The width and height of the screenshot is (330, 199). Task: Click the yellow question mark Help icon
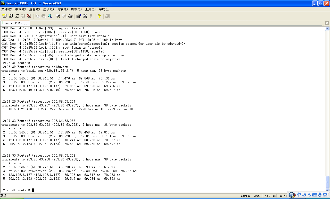click(99, 16)
